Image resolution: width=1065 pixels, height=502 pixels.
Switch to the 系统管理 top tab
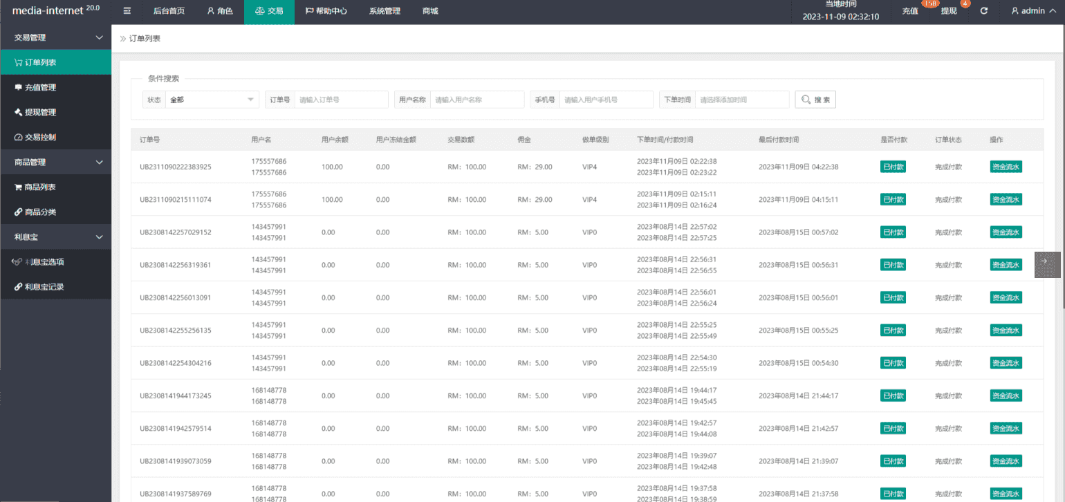[385, 11]
